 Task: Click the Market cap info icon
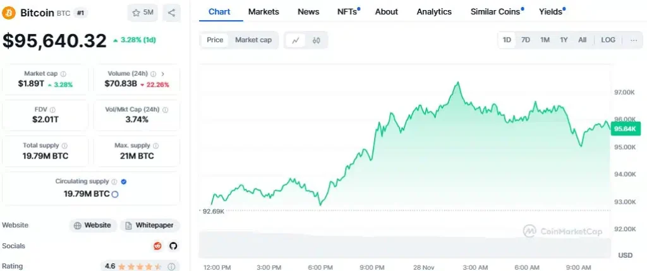pyautogui.click(x=63, y=74)
